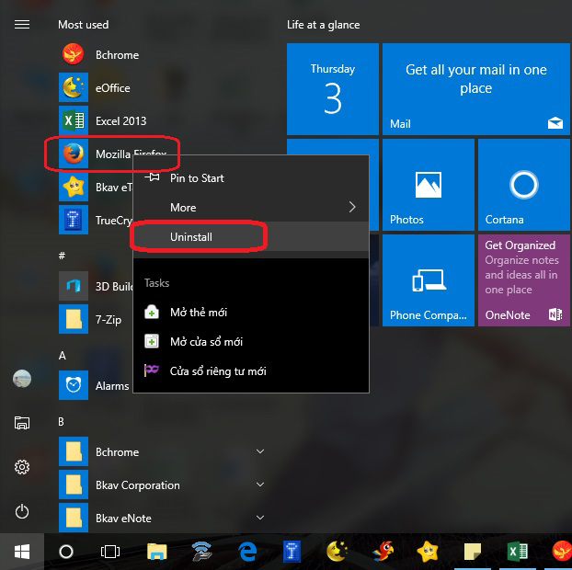572x570 pixels.
Task: Select Cửa sổ riêng tư mới task
Action: tap(251, 371)
